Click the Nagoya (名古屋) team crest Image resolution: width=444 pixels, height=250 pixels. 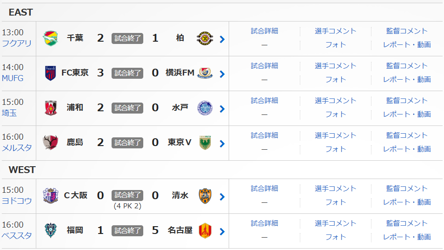(205, 231)
